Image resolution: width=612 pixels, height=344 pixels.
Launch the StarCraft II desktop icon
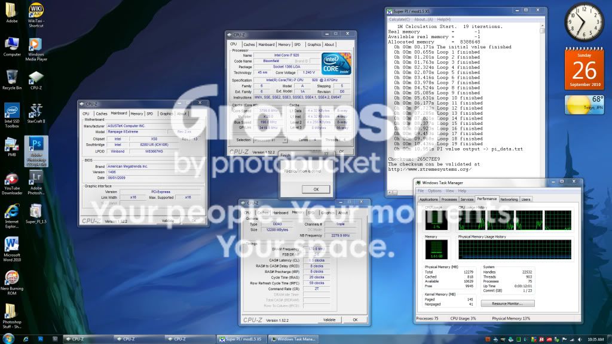point(36,113)
